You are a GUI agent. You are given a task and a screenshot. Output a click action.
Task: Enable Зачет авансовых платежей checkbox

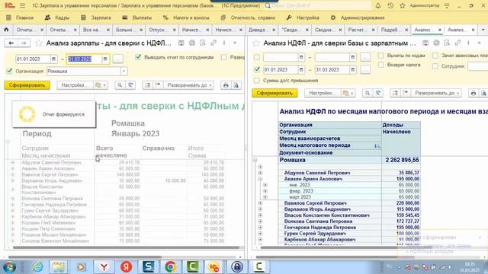pos(435,56)
